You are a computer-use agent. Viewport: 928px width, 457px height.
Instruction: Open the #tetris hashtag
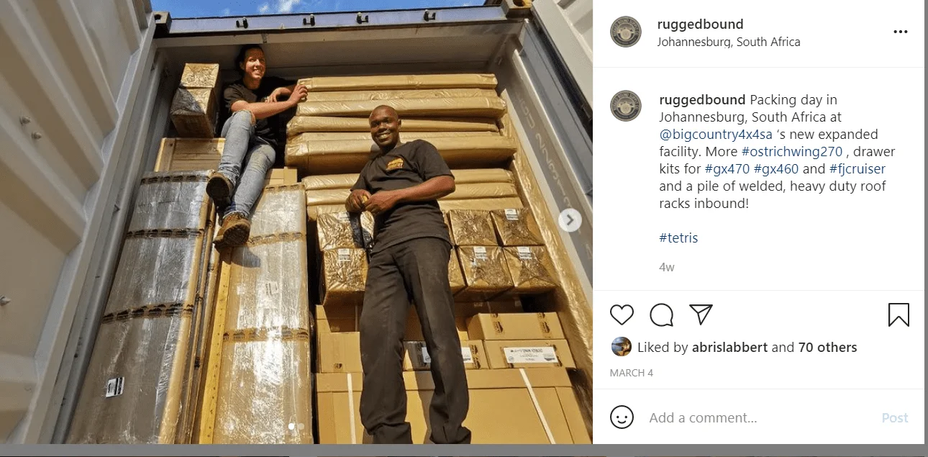coord(678,237)
